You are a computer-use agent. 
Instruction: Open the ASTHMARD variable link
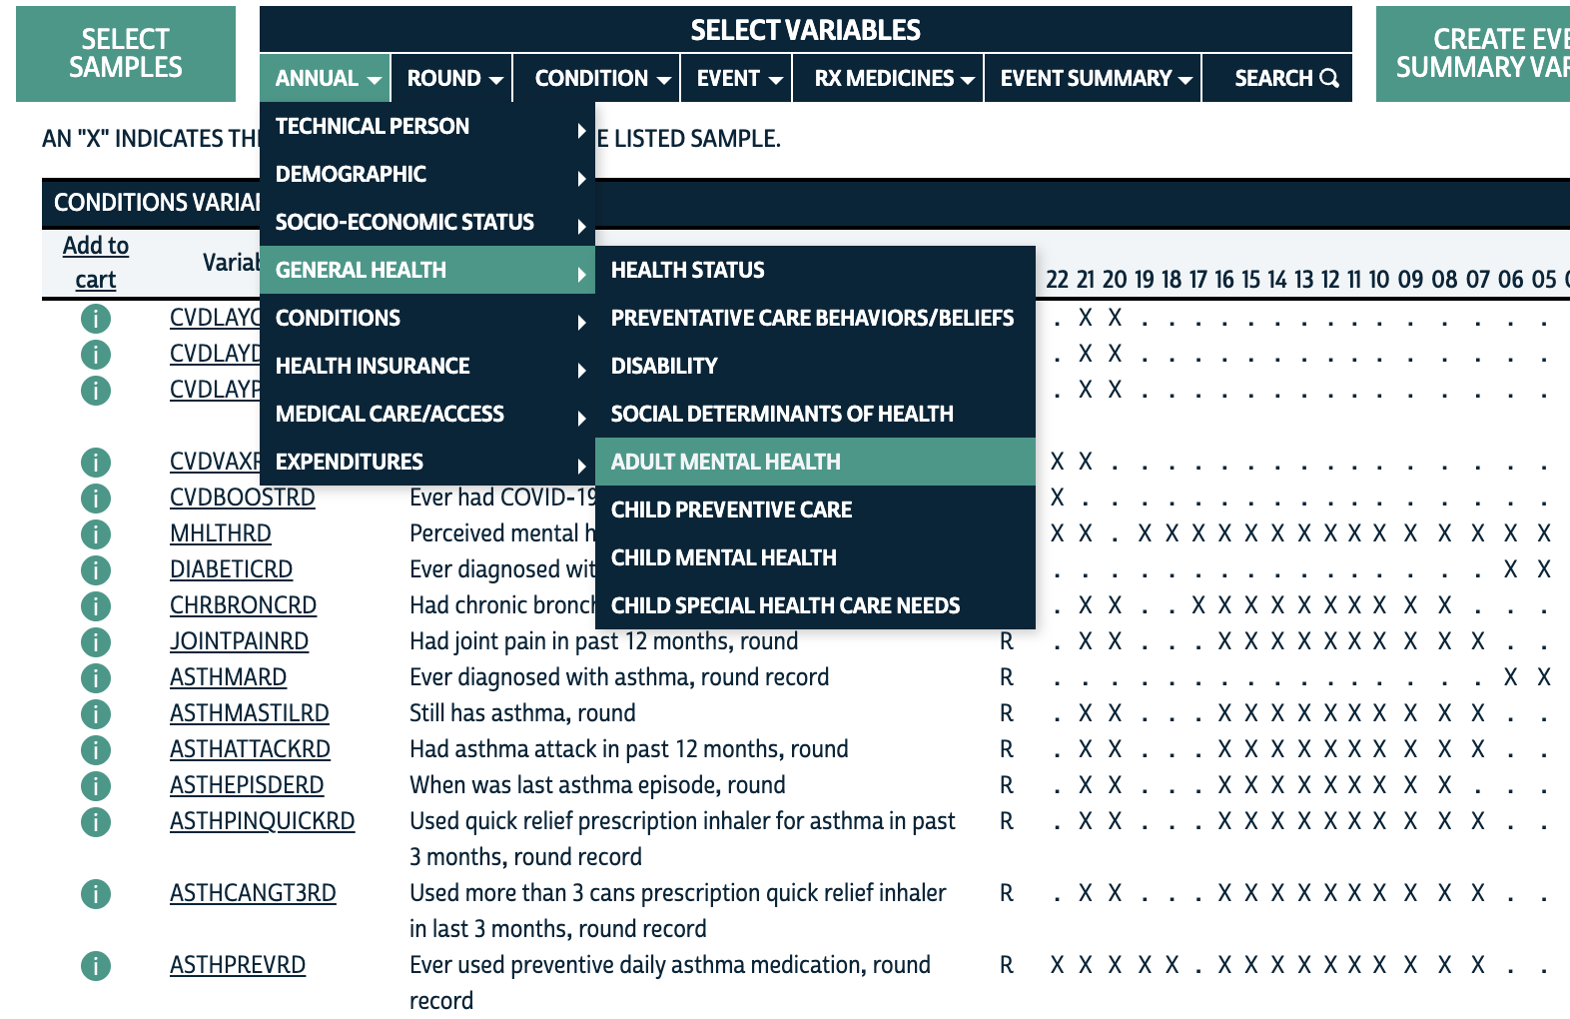point(228,677)
